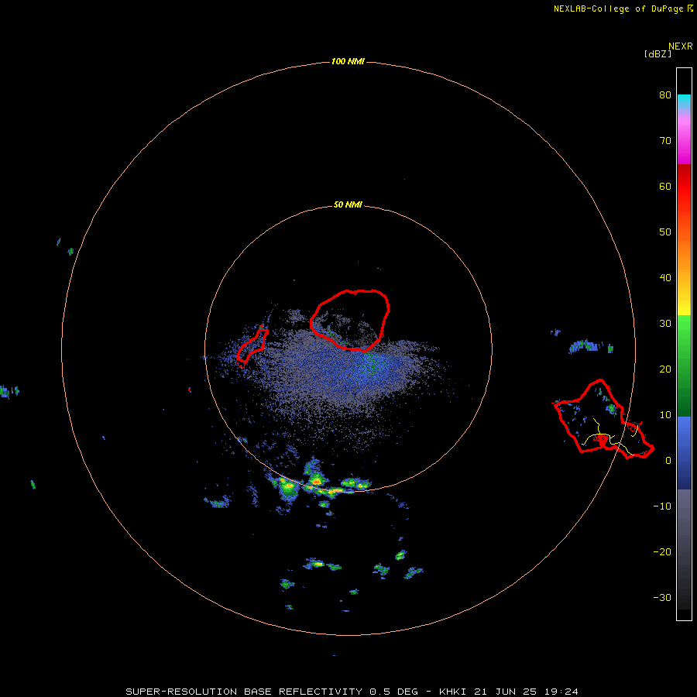Click the -10 value on the dBZ scale
Screen dimensions: 697x697
[x=662, y=506]
